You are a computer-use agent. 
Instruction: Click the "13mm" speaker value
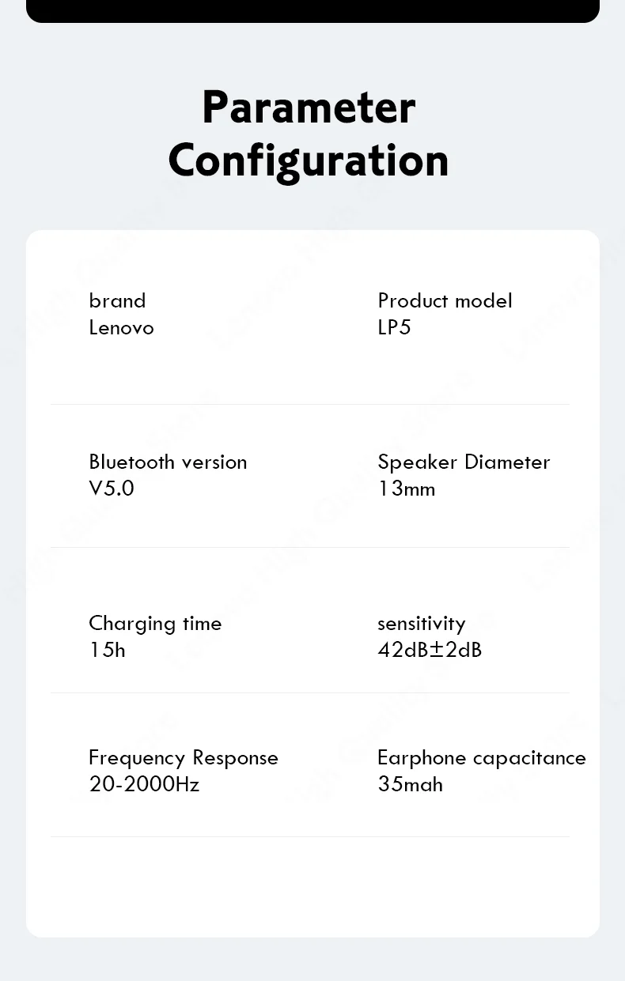point(406,489)
